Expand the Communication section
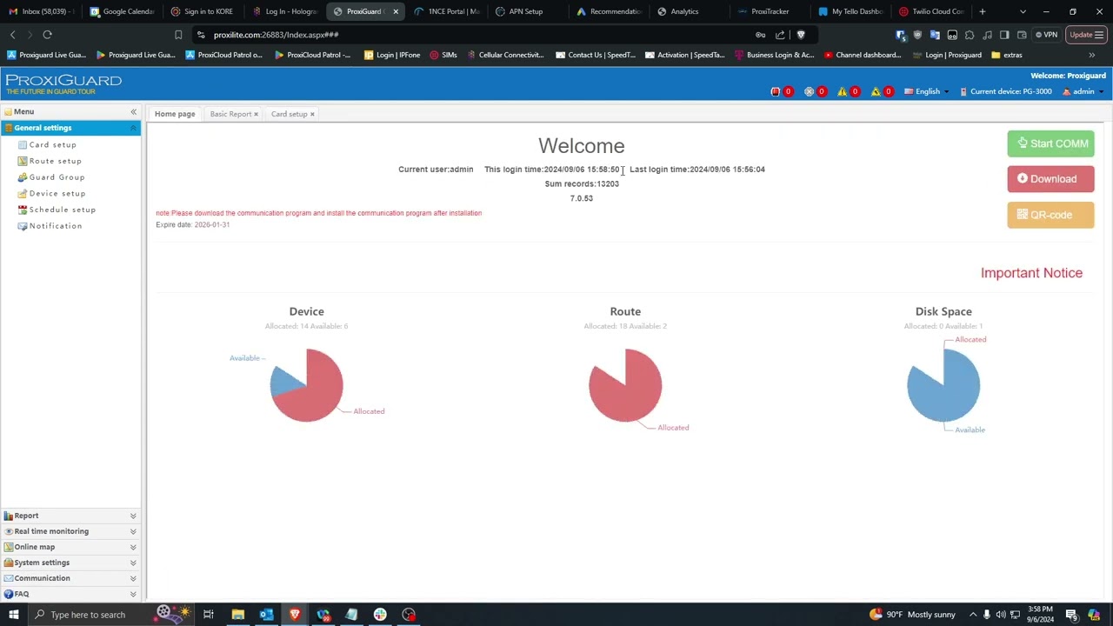The width and height of the screenshot is (1113, 626). pos(70,578)
